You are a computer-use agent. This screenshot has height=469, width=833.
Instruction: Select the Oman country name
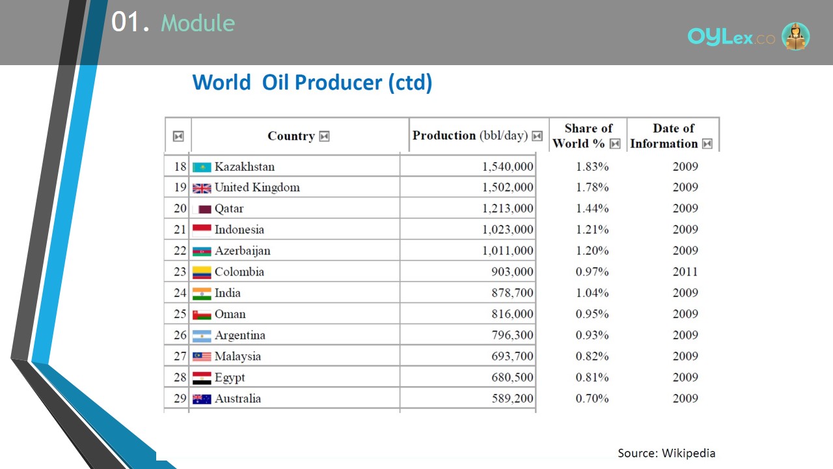[230, 314]
